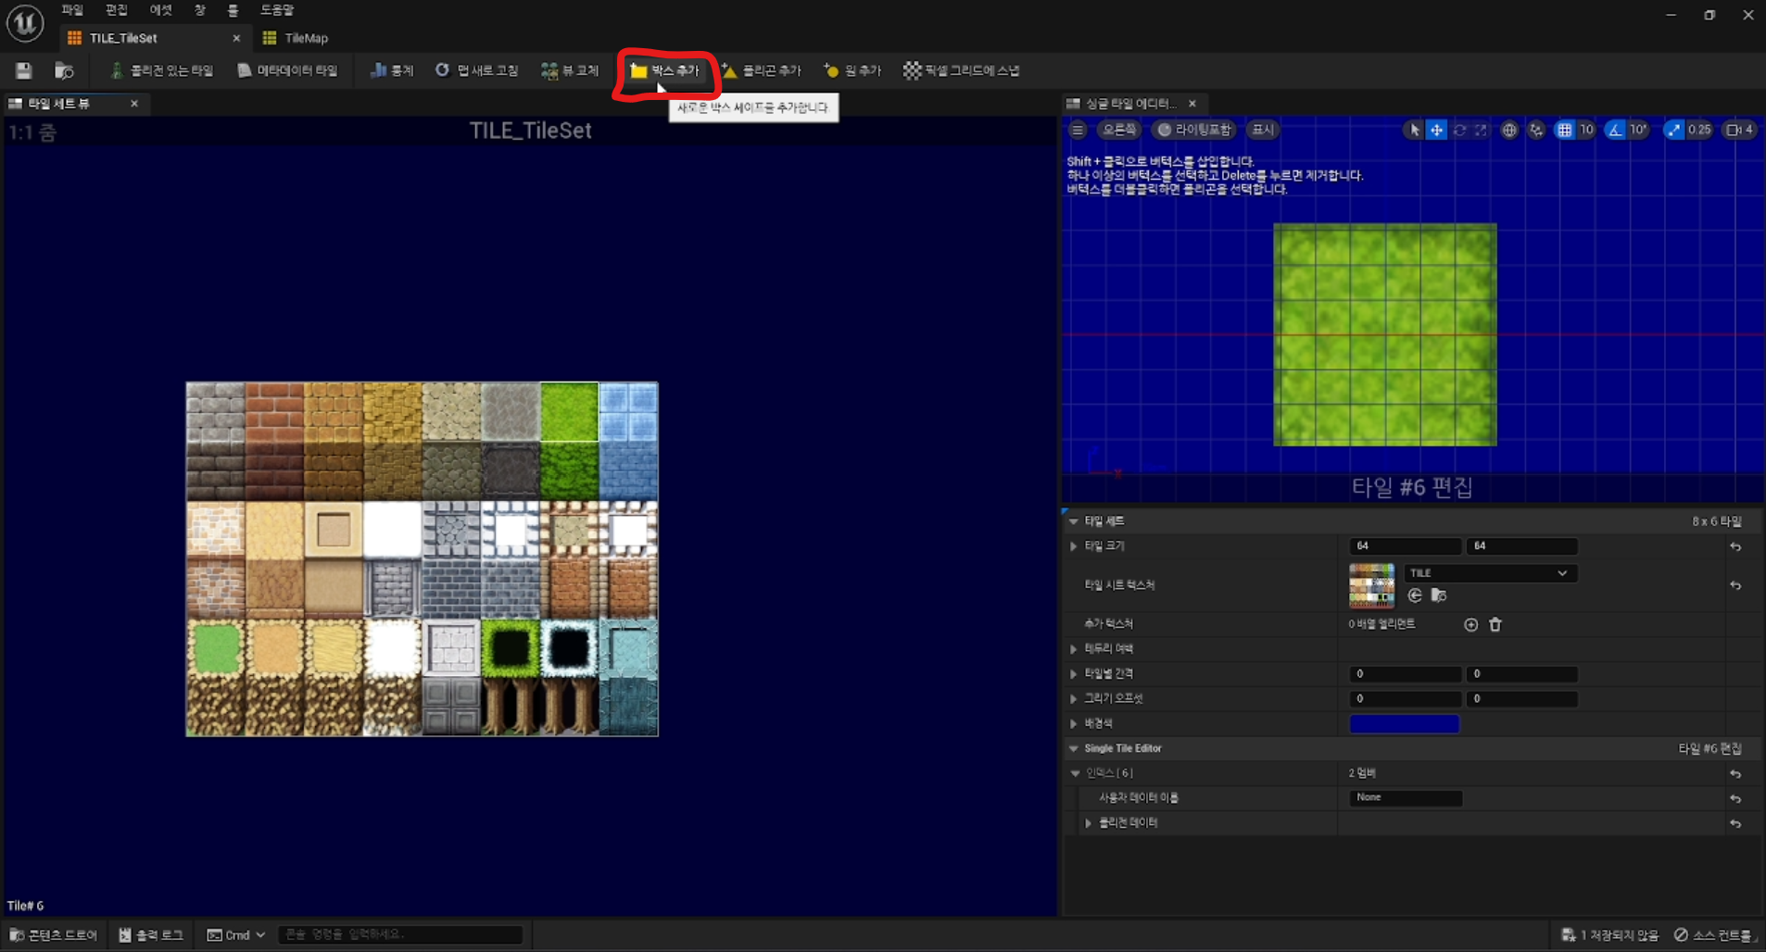Save the asset with the floppy disk icon

pos(24,70)
